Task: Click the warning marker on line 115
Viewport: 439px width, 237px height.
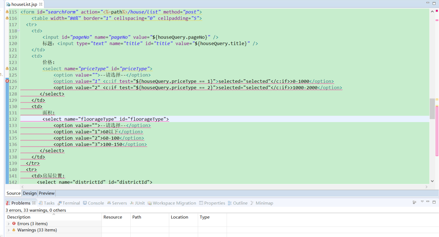Action: click(7, 12)
